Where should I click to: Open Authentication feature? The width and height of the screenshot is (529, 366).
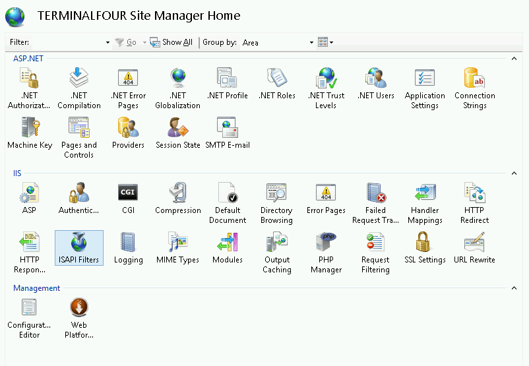click(79, 198)
